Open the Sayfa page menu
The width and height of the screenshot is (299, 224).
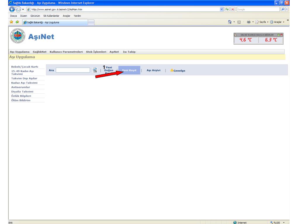coord(262,22)
